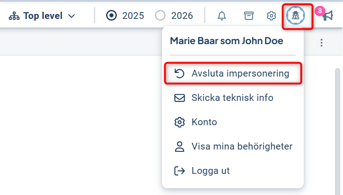
Task: Open the settings gear in top bar
Action: (x=271, y=16)
